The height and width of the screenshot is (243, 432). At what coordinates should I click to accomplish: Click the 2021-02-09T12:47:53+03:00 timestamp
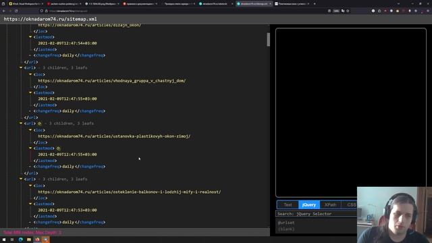point(67,210)
